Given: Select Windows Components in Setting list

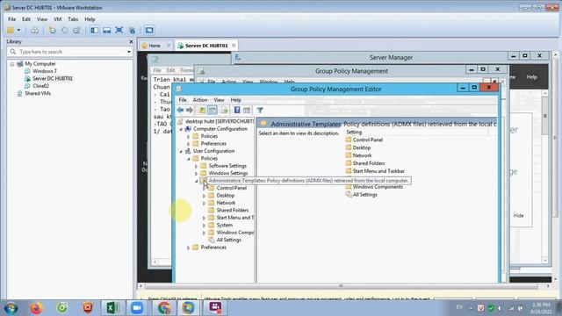Looking at the screenshot, I should pos(378,187).
